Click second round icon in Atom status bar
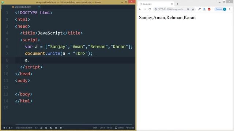This screenshot has width=234, height=131. pos(46,128)
